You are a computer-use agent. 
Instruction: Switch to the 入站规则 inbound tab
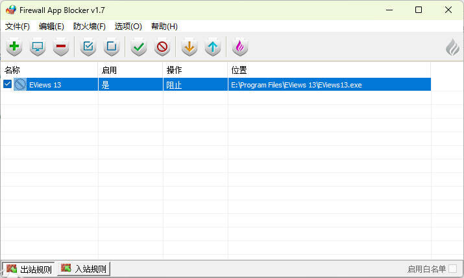pyautogui.click(x=84, y=269)
